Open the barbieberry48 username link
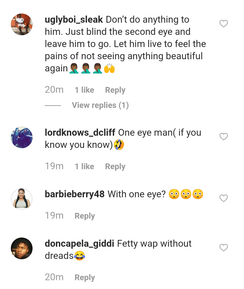 coord(75,194)
